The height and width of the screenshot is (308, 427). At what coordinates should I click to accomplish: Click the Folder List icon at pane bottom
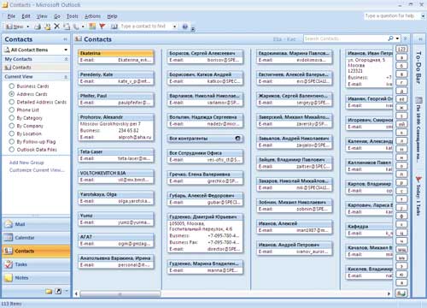coord(49,291)
